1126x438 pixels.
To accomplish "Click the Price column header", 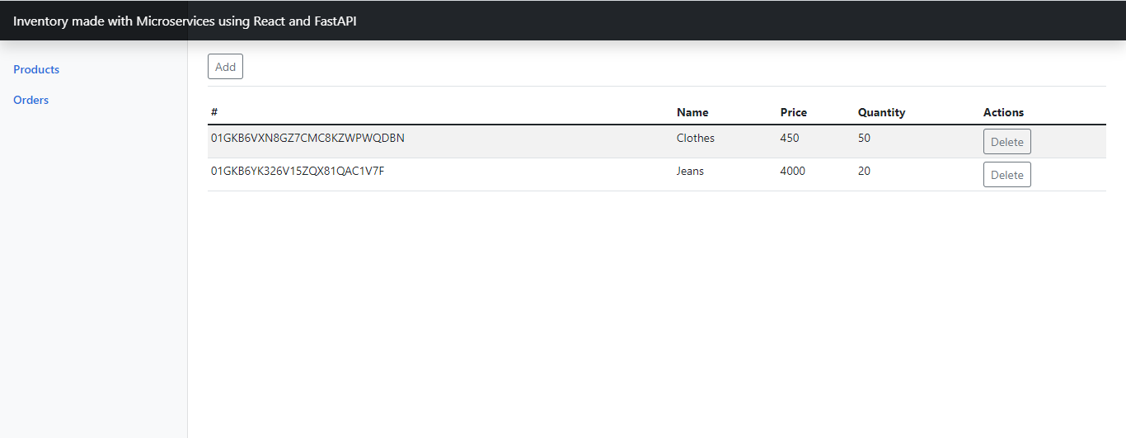I will 794,112.
